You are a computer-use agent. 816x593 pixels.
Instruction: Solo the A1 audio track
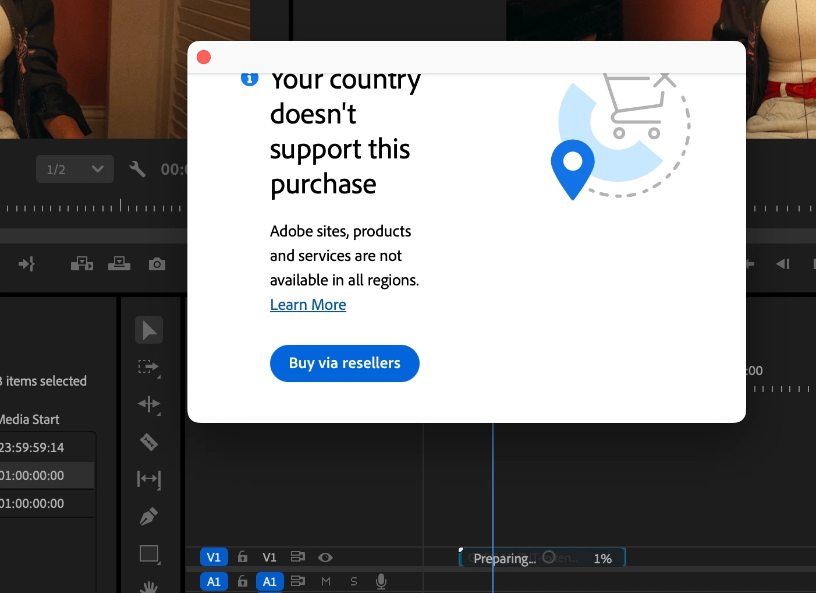coord(353,581)
